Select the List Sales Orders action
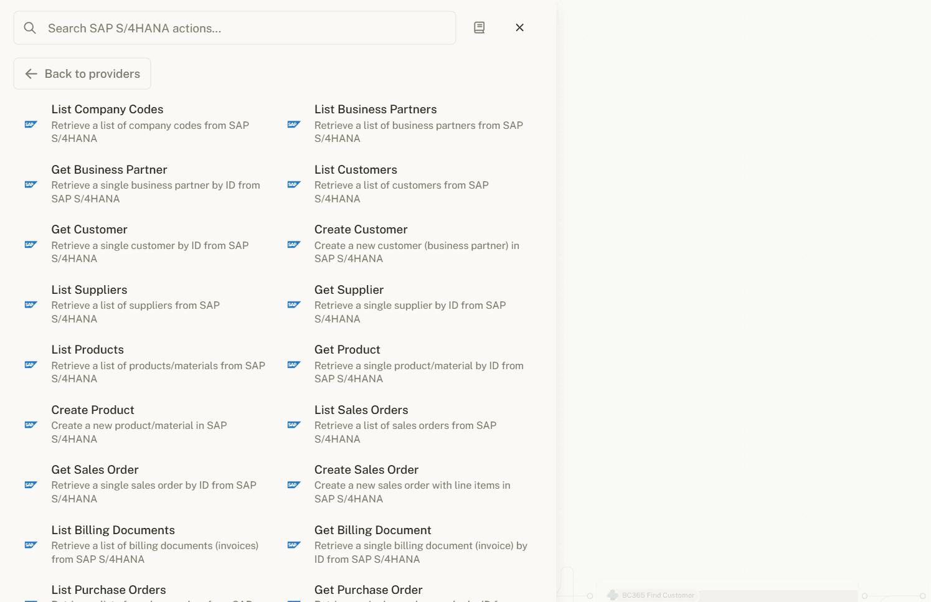This screenshot has width=931, height=602. (x=361, y=410)
